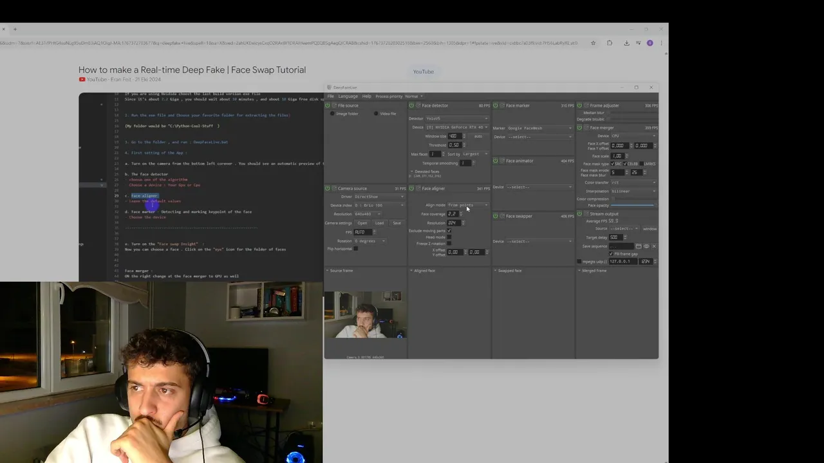Click the camera settings Open button
The height and width of the screenshot is (463, 824).
point(362,223)
